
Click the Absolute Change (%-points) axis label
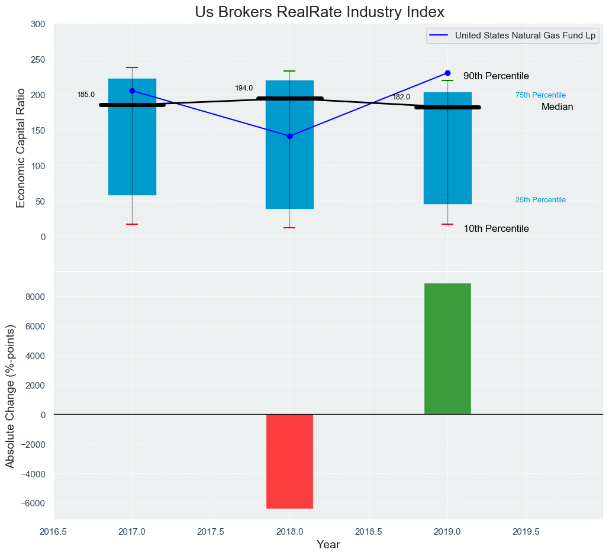11,396
